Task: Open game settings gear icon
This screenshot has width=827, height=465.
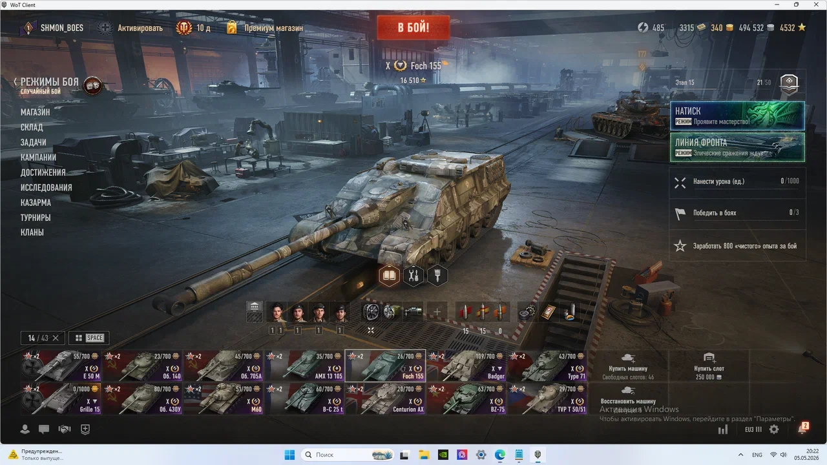Action: [x=774, y=429]
